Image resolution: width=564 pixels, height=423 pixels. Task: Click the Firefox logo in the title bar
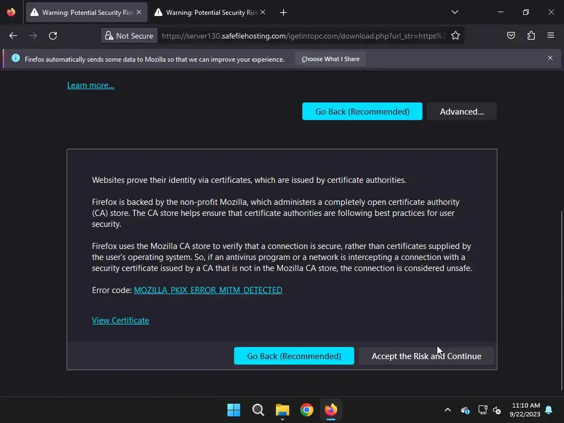(x=11, y=12)
